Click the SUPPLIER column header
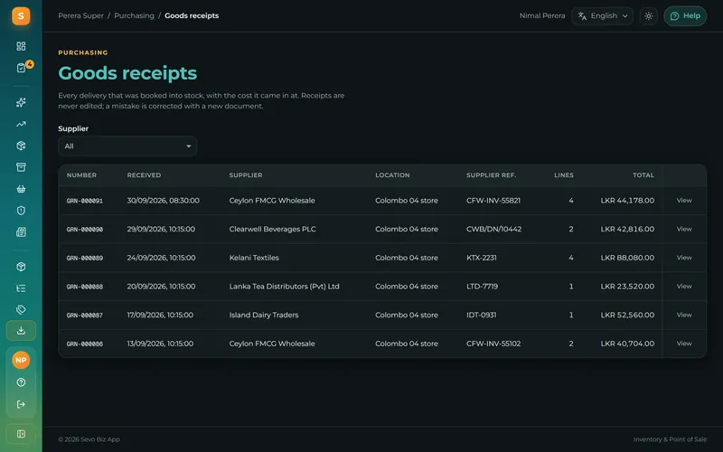723x452 pixels. tap(246, 175)
